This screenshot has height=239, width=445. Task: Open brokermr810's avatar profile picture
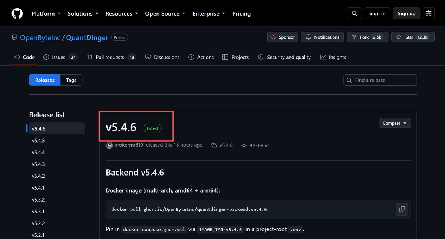point(109,145)
